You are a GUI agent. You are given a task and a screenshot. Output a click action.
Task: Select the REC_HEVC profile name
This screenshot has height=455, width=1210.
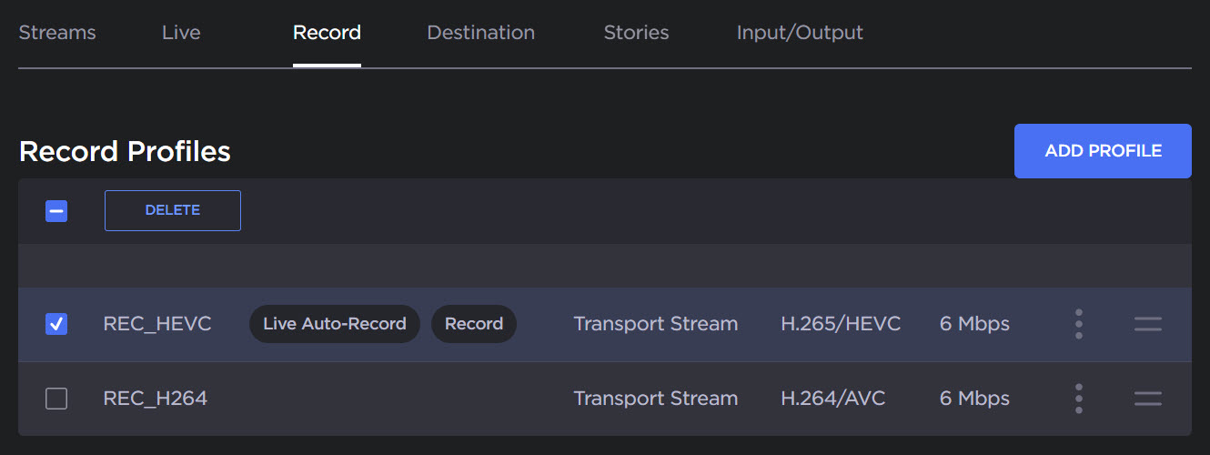[157, 324]
